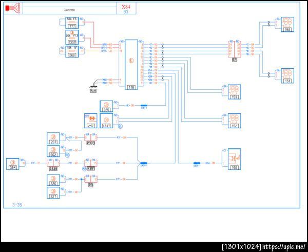Click the MAH ground label
Viewport: 308px width, 252px height.
93,91
